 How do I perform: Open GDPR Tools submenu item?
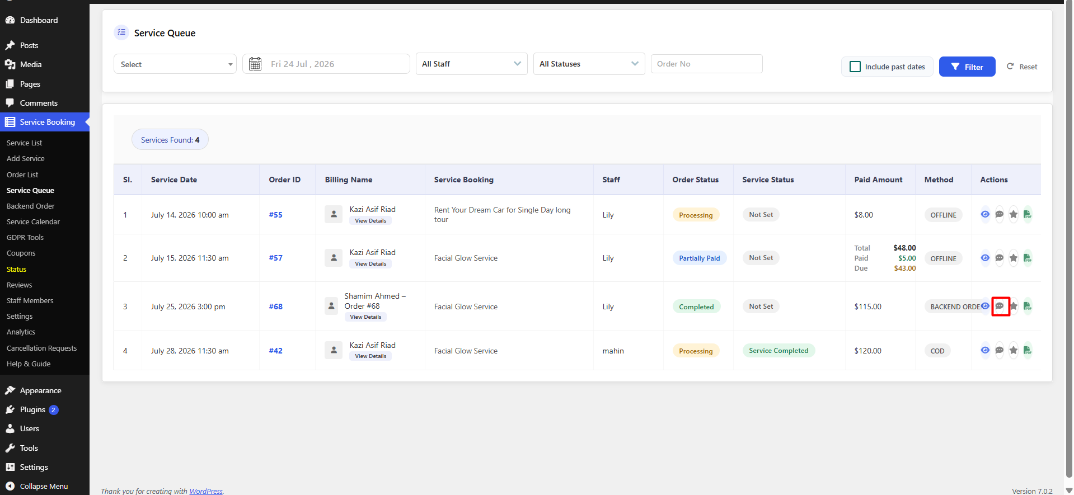(x=25, y=237)
